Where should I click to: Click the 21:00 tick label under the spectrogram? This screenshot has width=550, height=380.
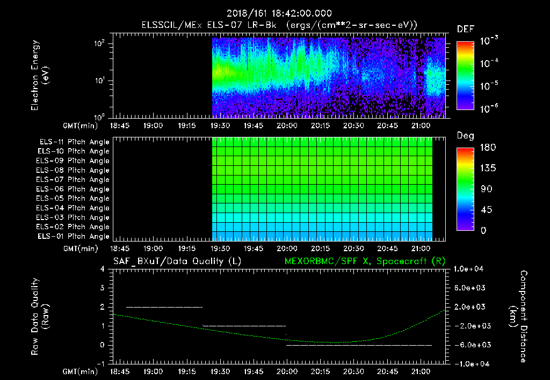coord(421,126)
